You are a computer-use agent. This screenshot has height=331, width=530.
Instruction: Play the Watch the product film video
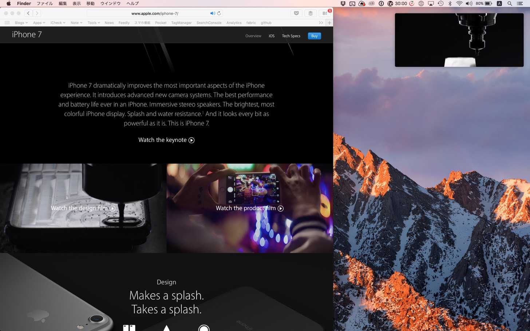coord(250,208)
